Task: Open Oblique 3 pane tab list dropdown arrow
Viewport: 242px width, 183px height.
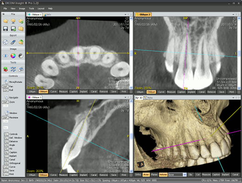Action: [x=125, y=97]
